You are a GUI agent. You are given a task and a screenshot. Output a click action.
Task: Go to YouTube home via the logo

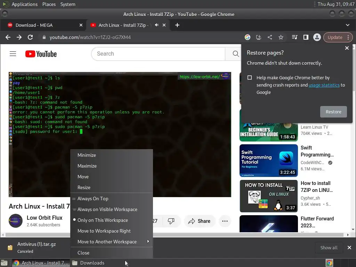(x=41, y=54)
